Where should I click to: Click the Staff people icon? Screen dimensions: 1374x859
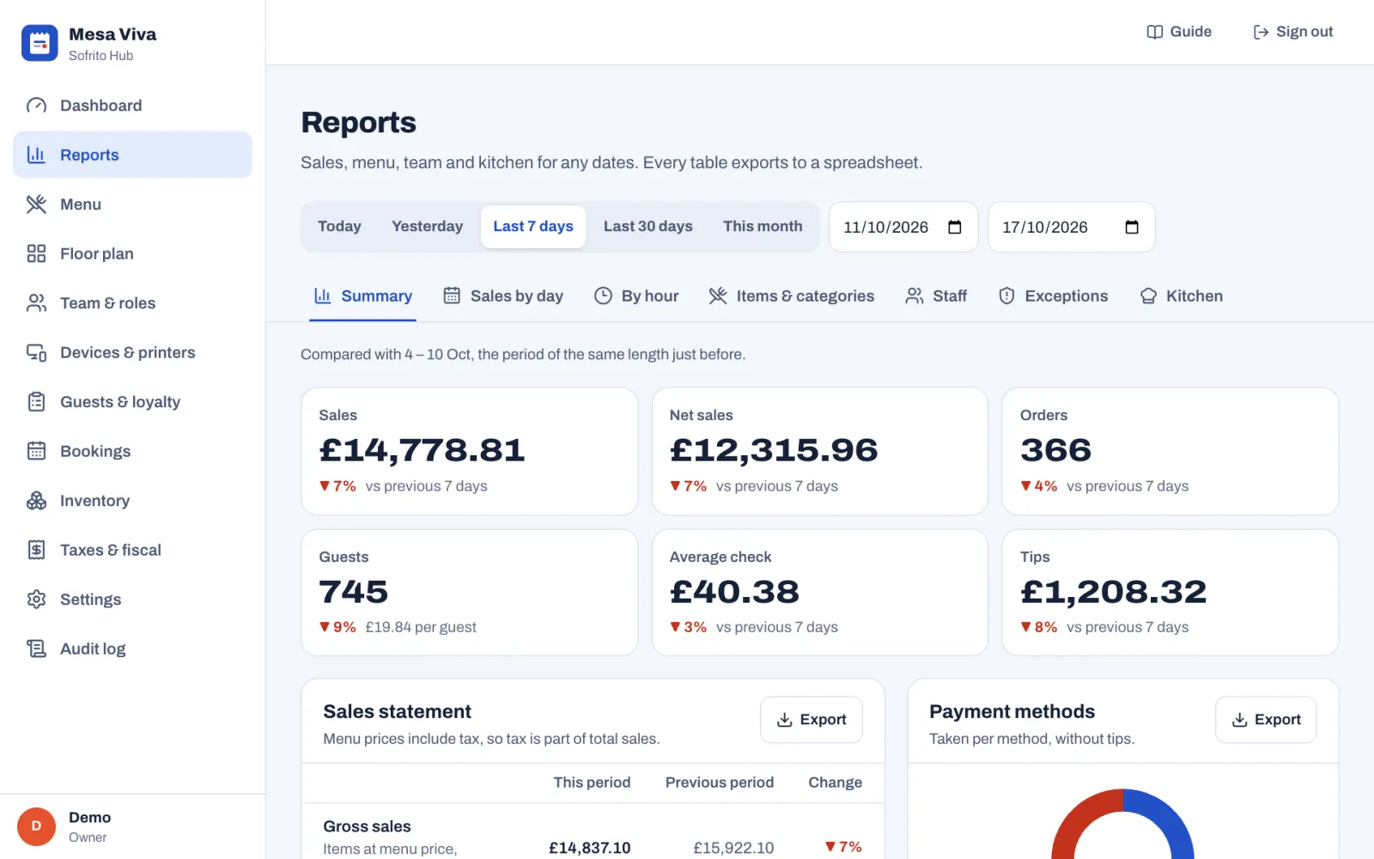(915, 295)
